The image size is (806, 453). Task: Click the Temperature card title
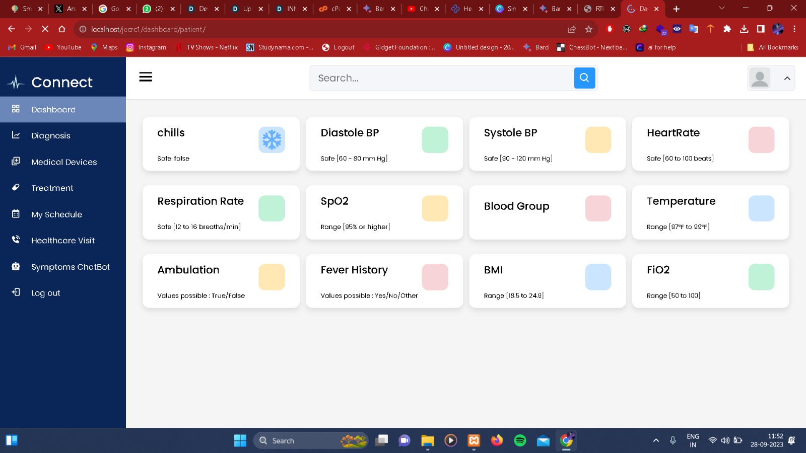pos(681,201)
